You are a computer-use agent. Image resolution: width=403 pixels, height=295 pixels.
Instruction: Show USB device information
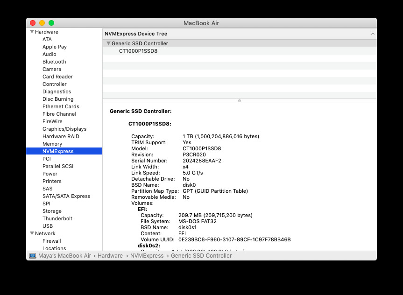tap(48, 226)
